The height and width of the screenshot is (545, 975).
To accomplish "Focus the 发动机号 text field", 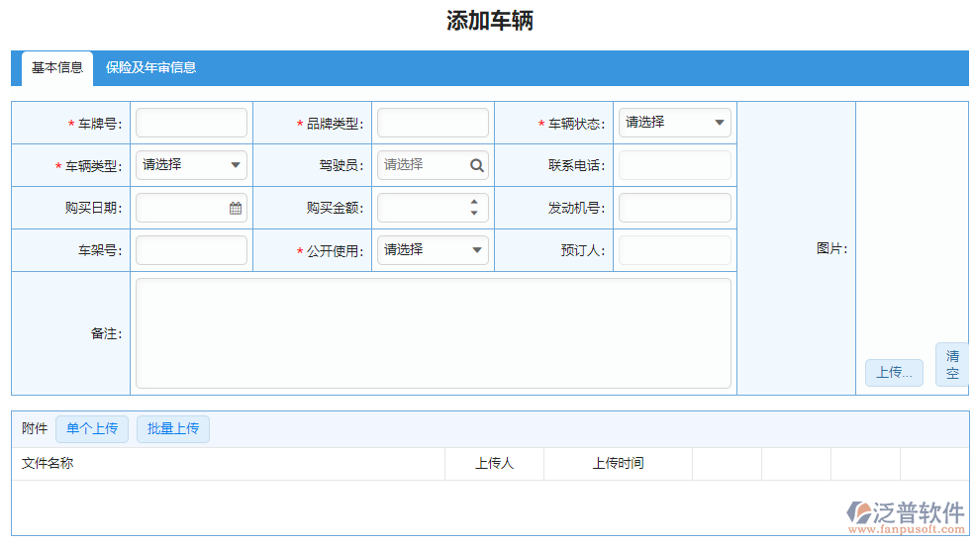I will tap(674, 208).
